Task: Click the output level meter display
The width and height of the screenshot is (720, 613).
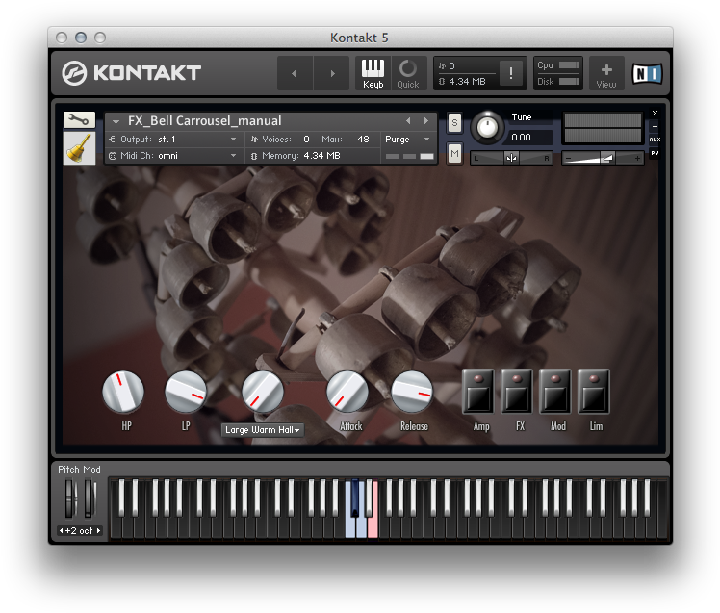Action: click(x=603, y=128)
